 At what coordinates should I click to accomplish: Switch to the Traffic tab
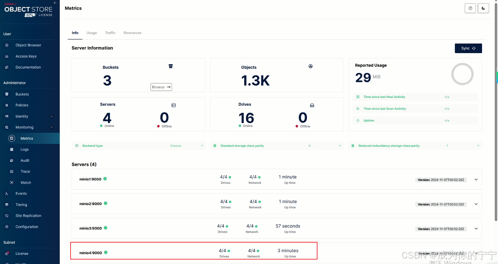pyautogui.click(x=110, y=33)
